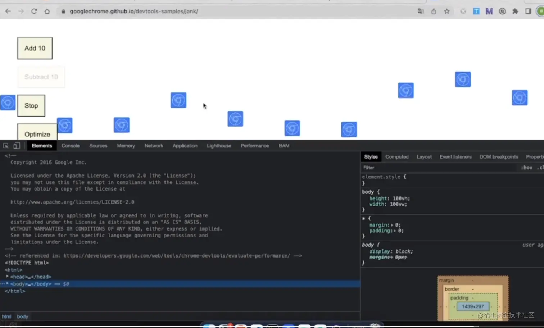Image resolution: width=544 pixels, height=328 pixels.
Task: Expand the <head> node in the DOM tree
Action: tap(7, 277)
